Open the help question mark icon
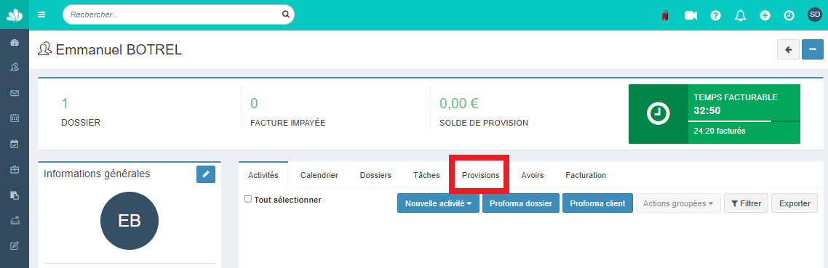Screen dimensions: 828x268 (x=715, y=15)
